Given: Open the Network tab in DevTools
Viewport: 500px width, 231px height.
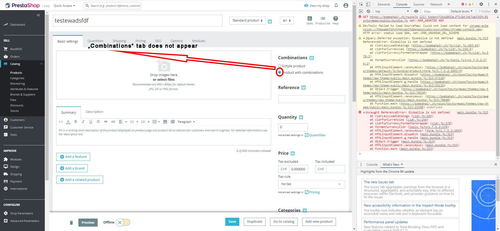Looking at the screenshot, I should pos(436,4).
